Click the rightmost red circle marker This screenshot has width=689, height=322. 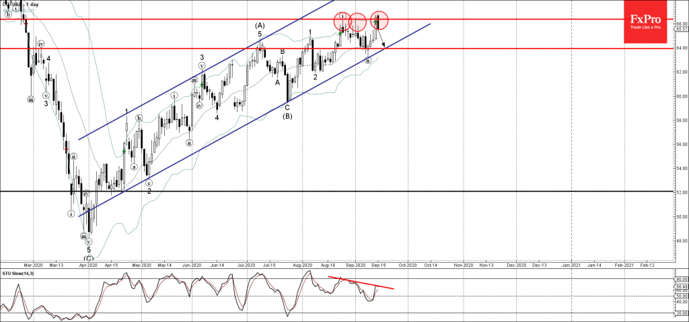tap(379, 22)
